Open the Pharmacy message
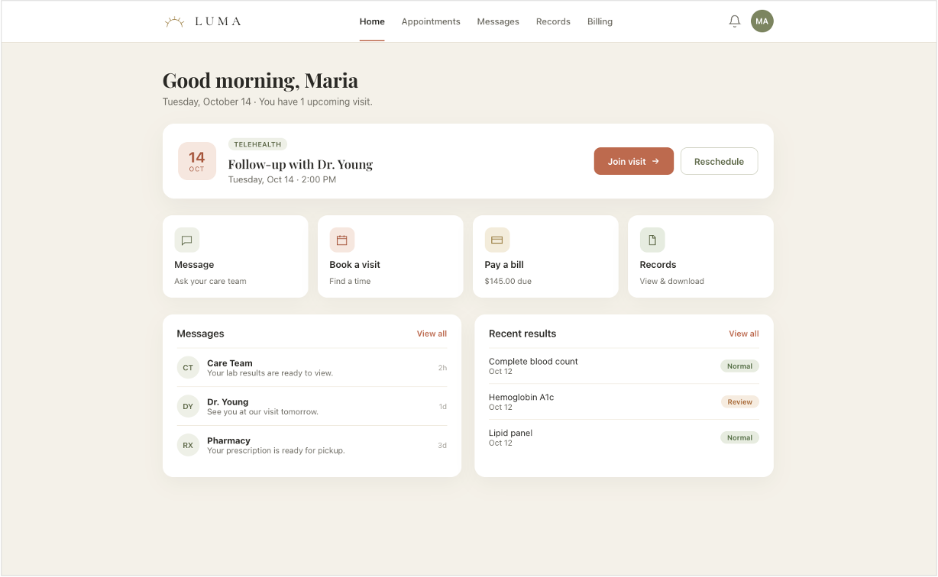The width and height of the screenshot is (938, 577). 312,445
